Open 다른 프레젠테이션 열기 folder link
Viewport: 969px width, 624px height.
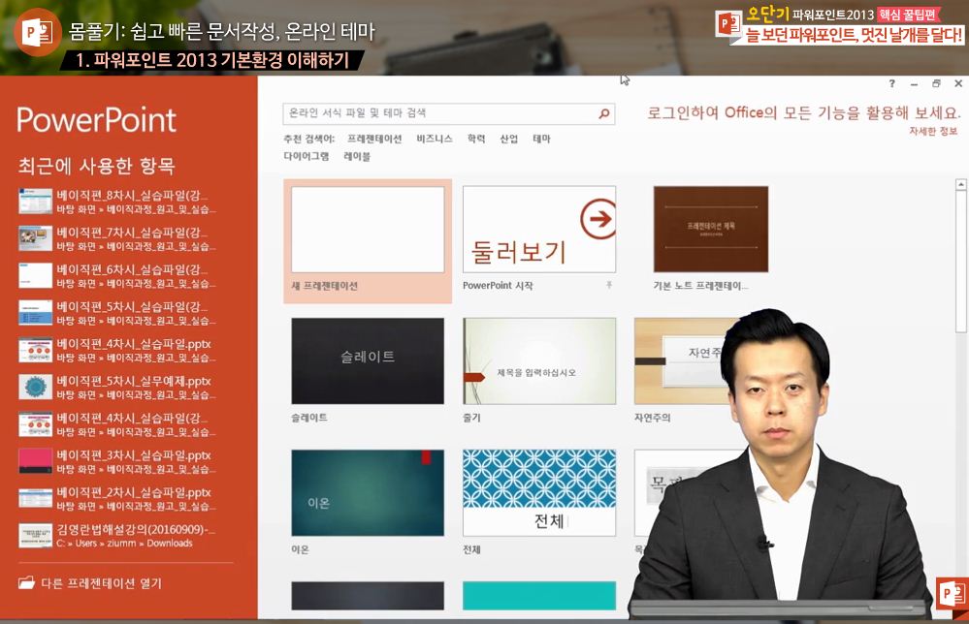[x=90, y=583]
